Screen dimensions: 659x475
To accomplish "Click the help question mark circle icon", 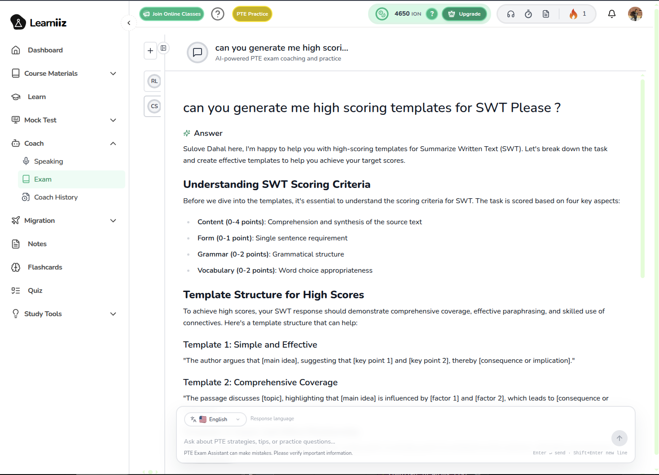I will point(218,14).
